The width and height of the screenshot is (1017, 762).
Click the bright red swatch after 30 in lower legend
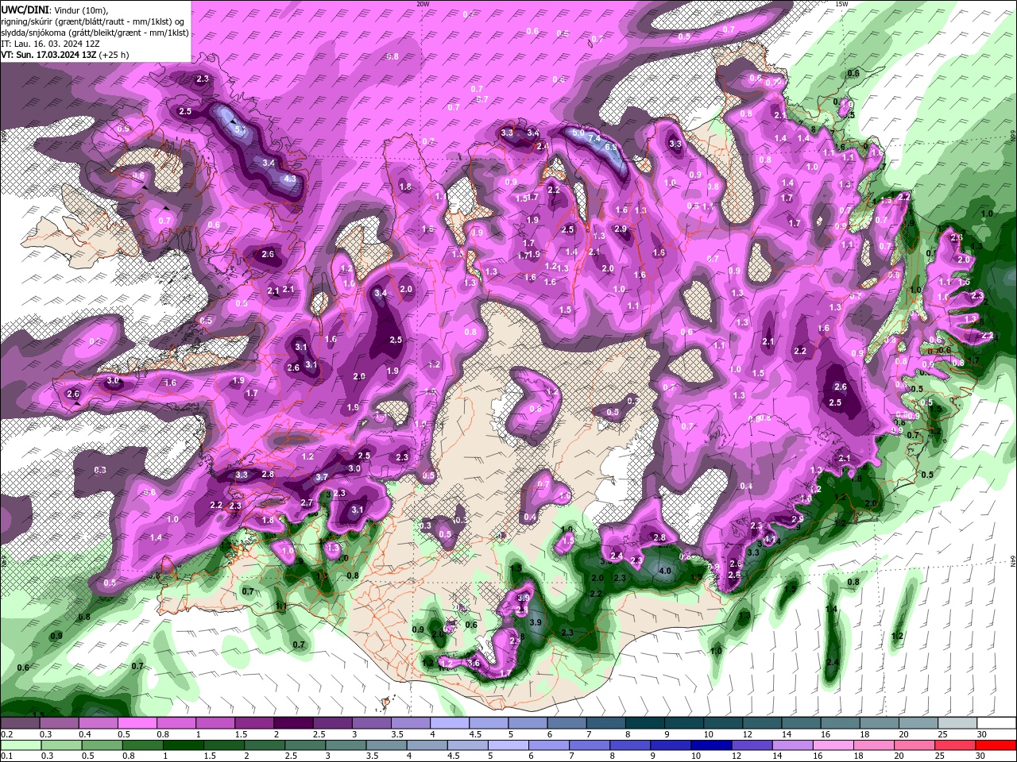tap(996, 745)
